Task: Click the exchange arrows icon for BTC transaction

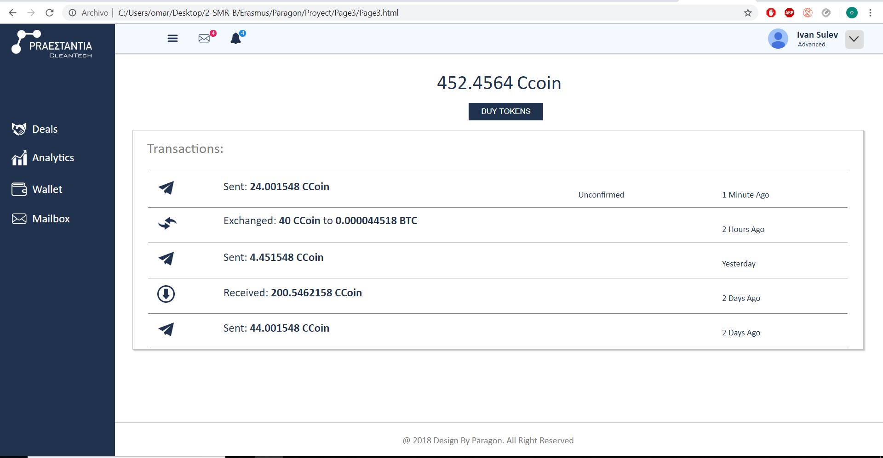Action: (167, 223)
